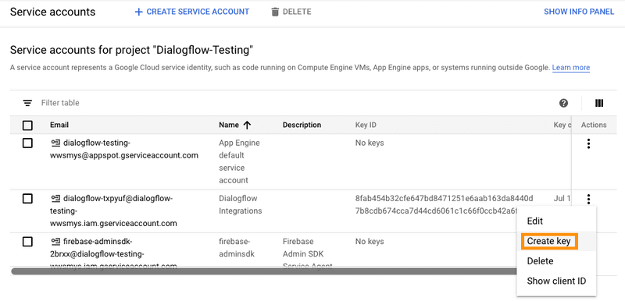
Task: Click the service account icon beside dialogflow-testing appspot
Action: click(55, 143)
